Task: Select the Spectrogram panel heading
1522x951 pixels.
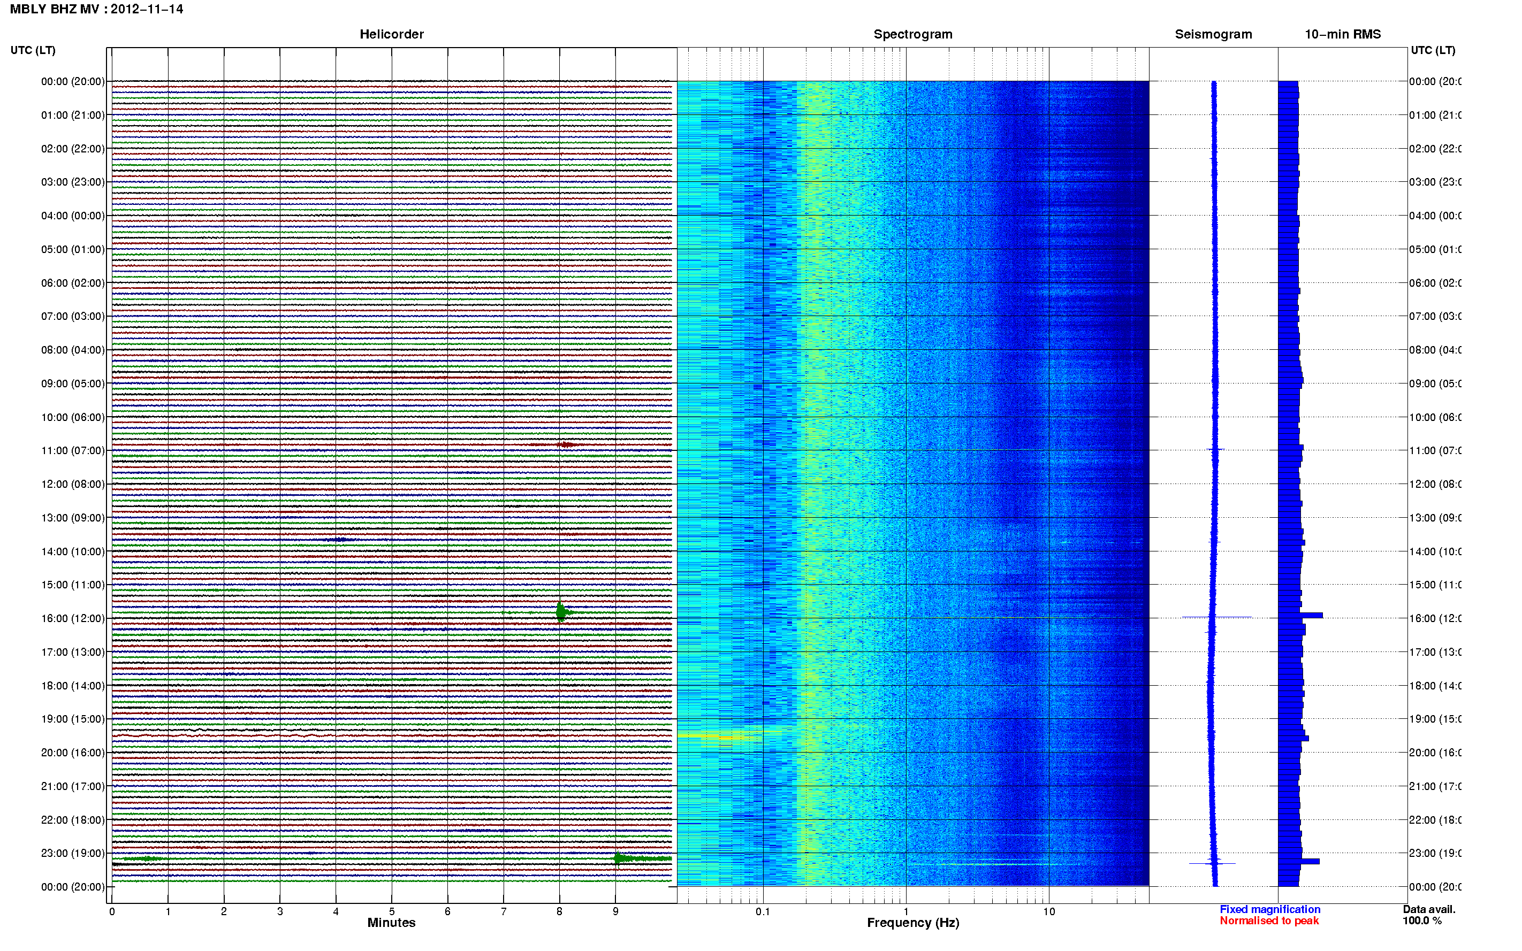Action: click(912, 34)
